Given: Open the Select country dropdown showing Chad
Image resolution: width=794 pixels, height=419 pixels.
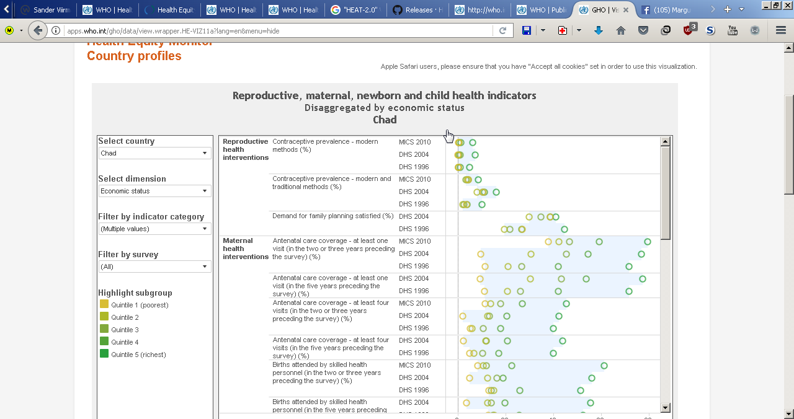Looking at the screenshot, I should click(x=154, y=153).
